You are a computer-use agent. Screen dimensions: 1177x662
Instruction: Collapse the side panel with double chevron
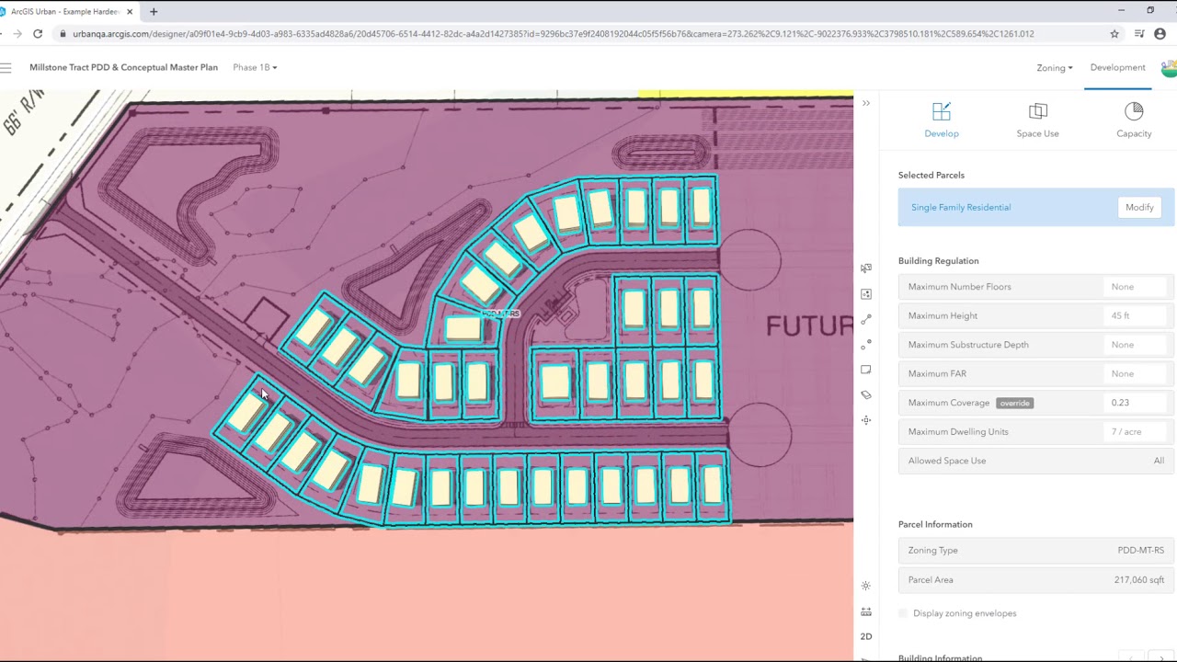click(865, 103)
